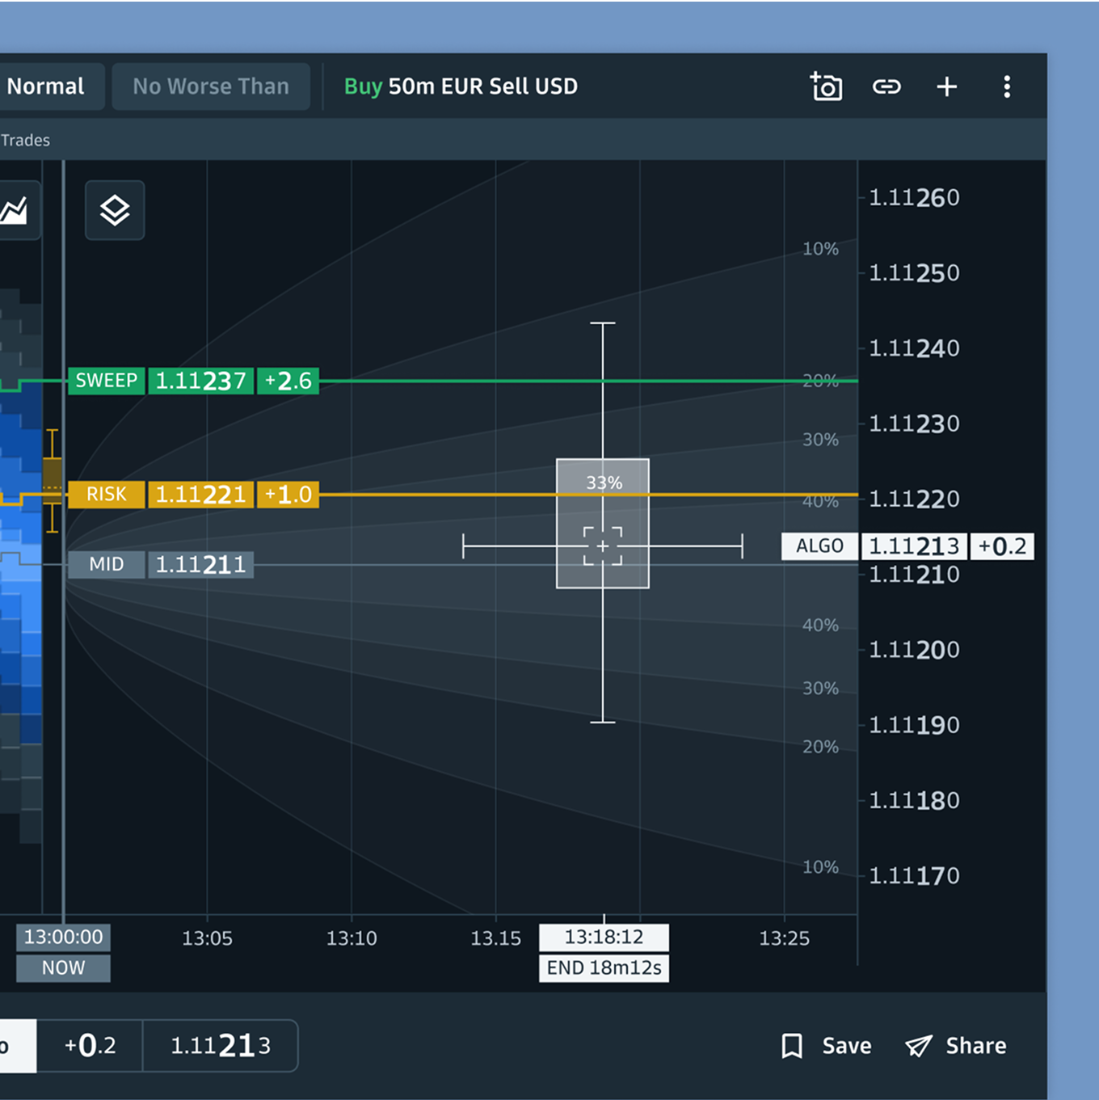This screenshot has width=1099, height=1100.
Task: Click the bookmark Save icon
Action: click(x=792, y=1046)
